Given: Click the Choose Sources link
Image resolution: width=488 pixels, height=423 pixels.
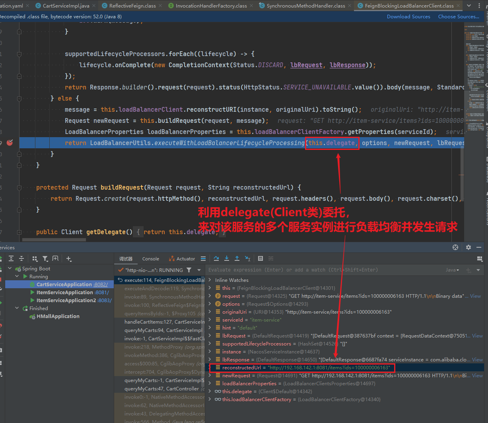Looking at the screenshot, I should tap(458, 17).
